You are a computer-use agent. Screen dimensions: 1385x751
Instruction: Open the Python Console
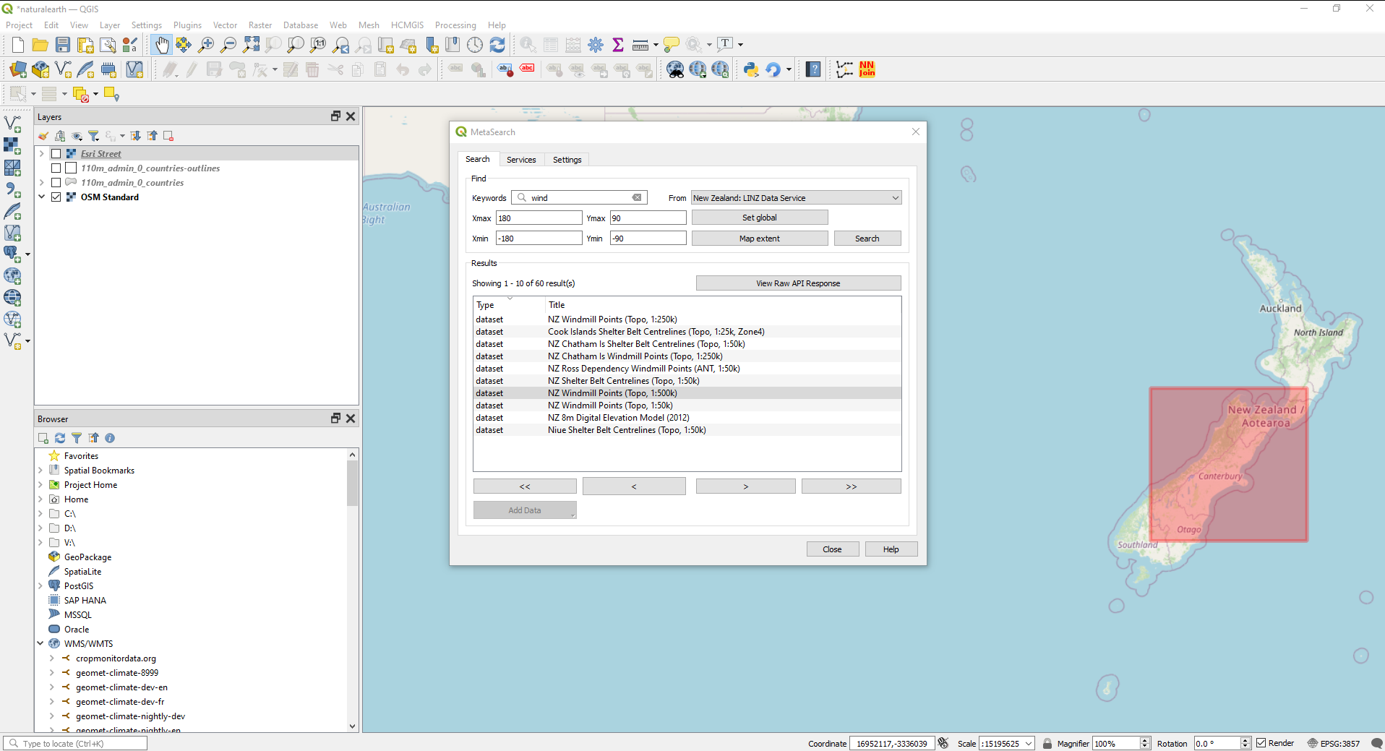[x=751, y=69]
